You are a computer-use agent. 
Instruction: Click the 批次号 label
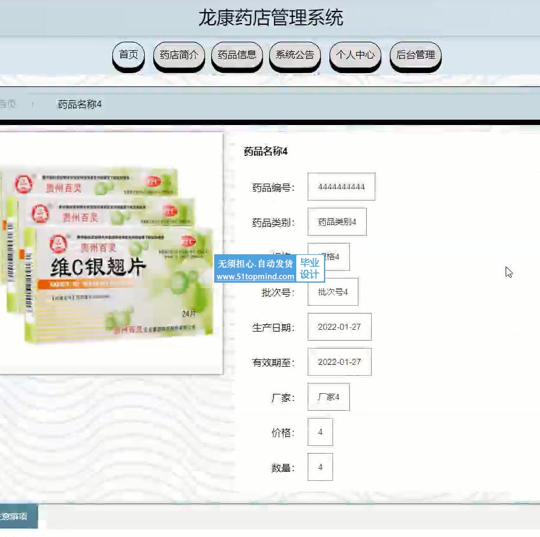click(x=278, y=293)
